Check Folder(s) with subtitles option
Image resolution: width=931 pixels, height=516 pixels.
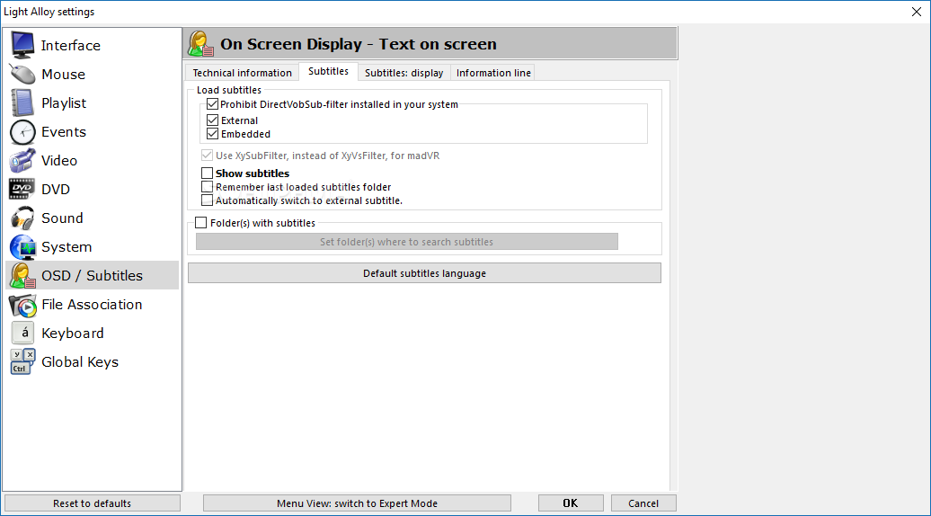200,223
